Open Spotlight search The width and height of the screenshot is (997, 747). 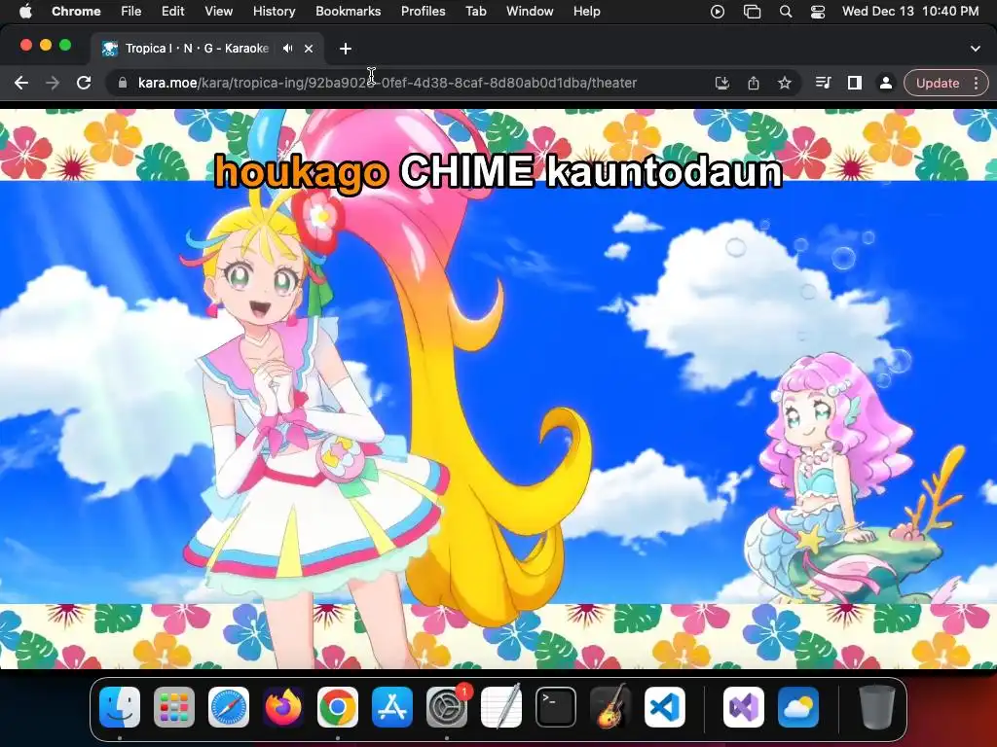(x=786, y=12)
